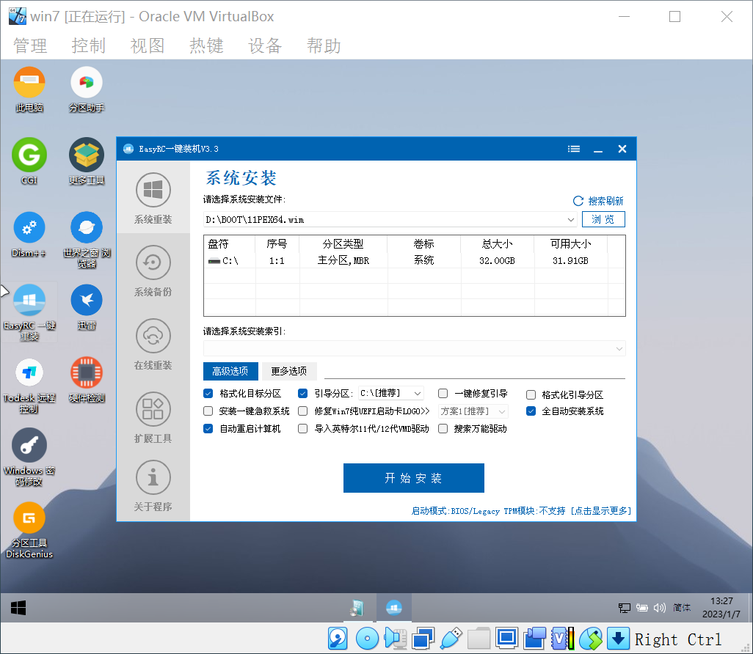The image size is (753, 654).
Task: Check 修复Win7纯UEFI启动卡LOGO option
Action: (x=302, y=411)
